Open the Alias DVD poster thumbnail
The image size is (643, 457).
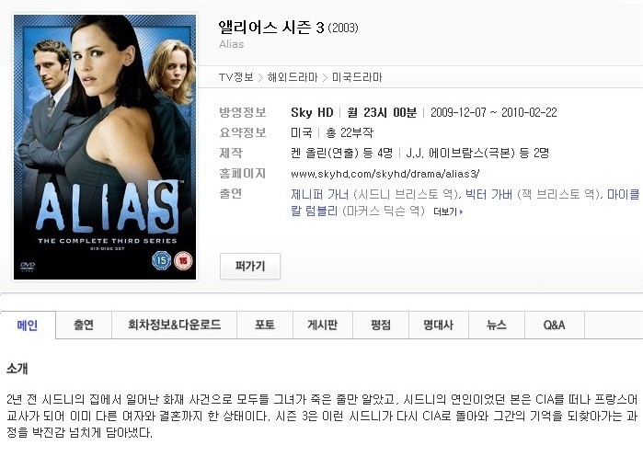(x=105, y=147)
